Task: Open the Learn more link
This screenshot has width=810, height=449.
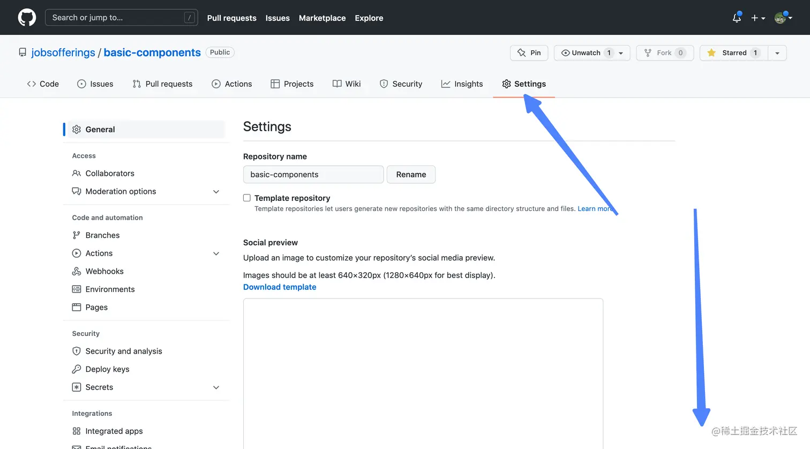Action: (x=595, y=208)
